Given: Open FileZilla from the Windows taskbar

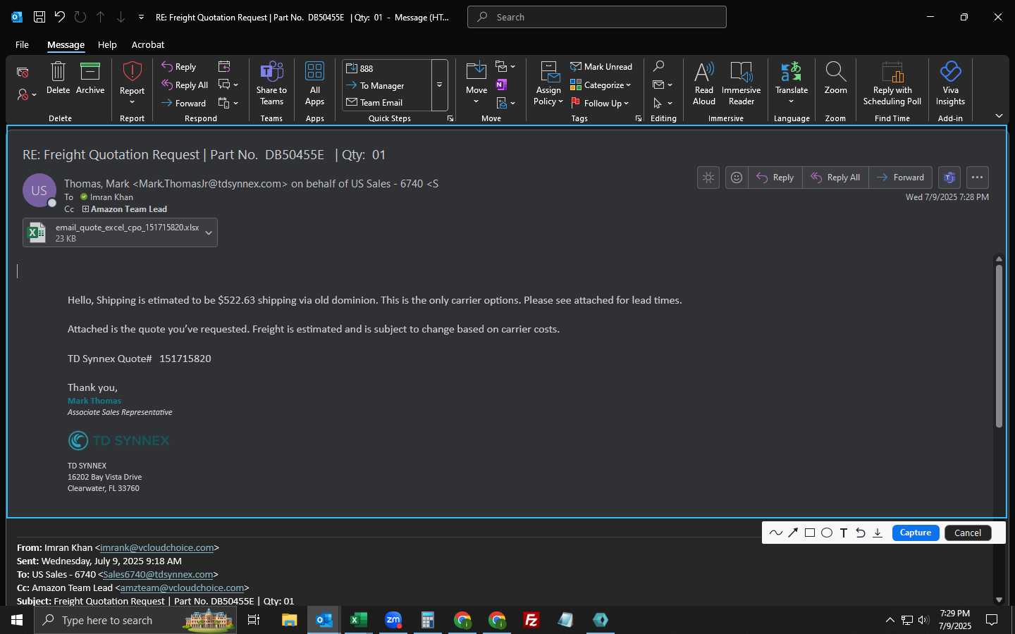Looking at the screenshot, I should [x=531, y=620].
